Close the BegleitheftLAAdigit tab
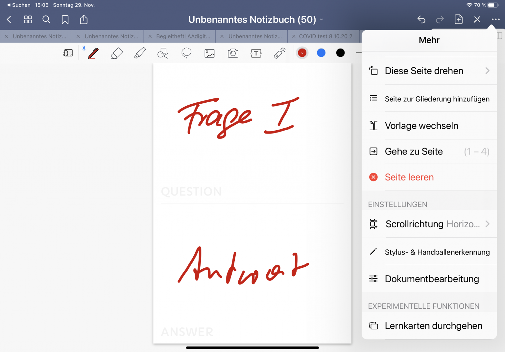This screenshot has height=352, width=505. [x=150, y=36]
